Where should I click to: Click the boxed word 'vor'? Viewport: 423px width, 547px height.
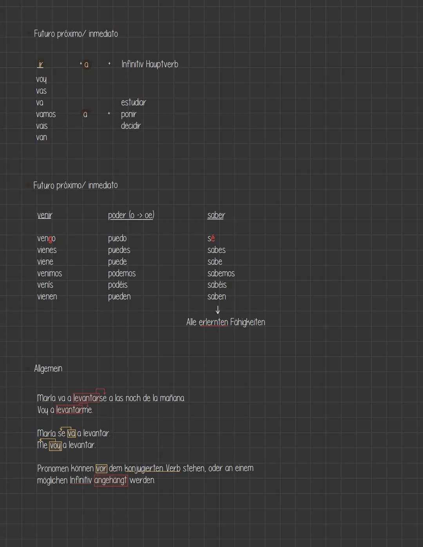pyautogui.click(x=101, y=469)
